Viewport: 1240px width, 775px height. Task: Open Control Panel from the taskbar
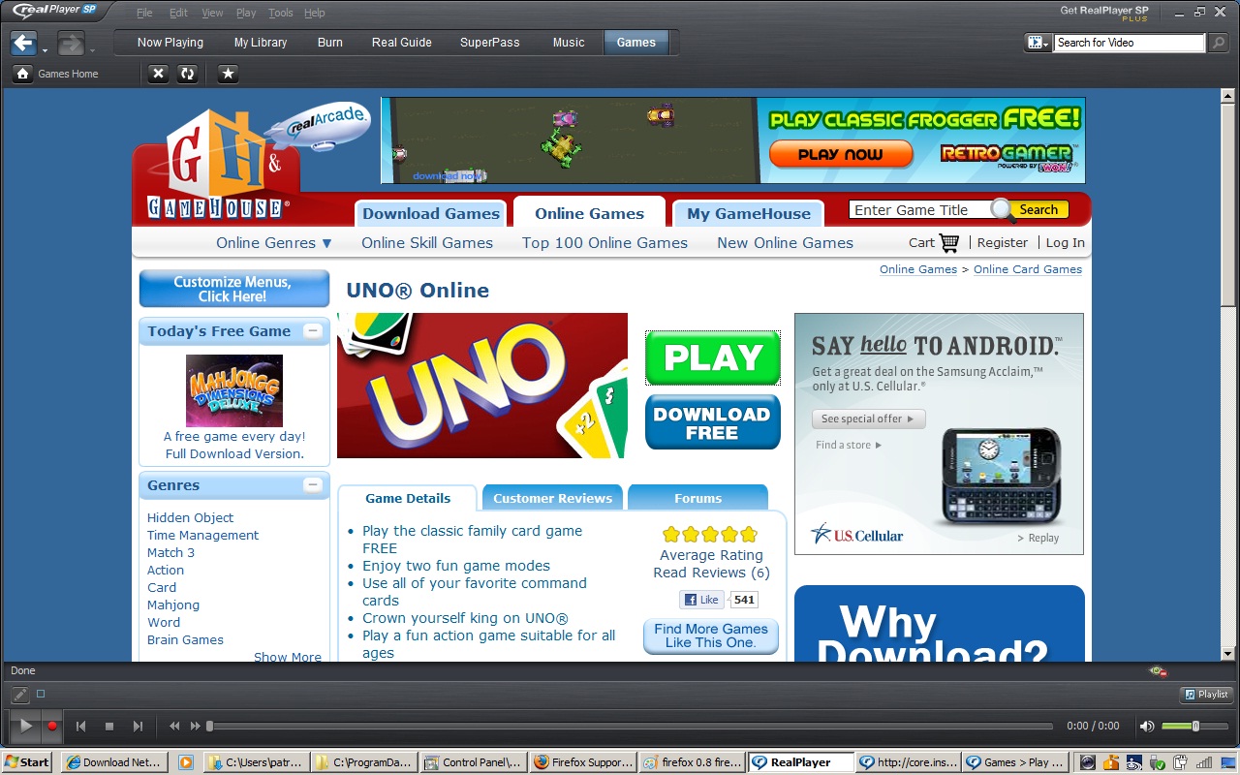(x=475, y=762)
